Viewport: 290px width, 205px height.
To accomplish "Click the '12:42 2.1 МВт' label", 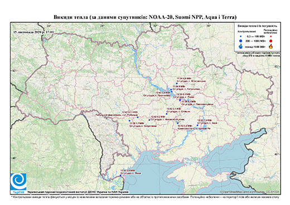I will (174, 109).
